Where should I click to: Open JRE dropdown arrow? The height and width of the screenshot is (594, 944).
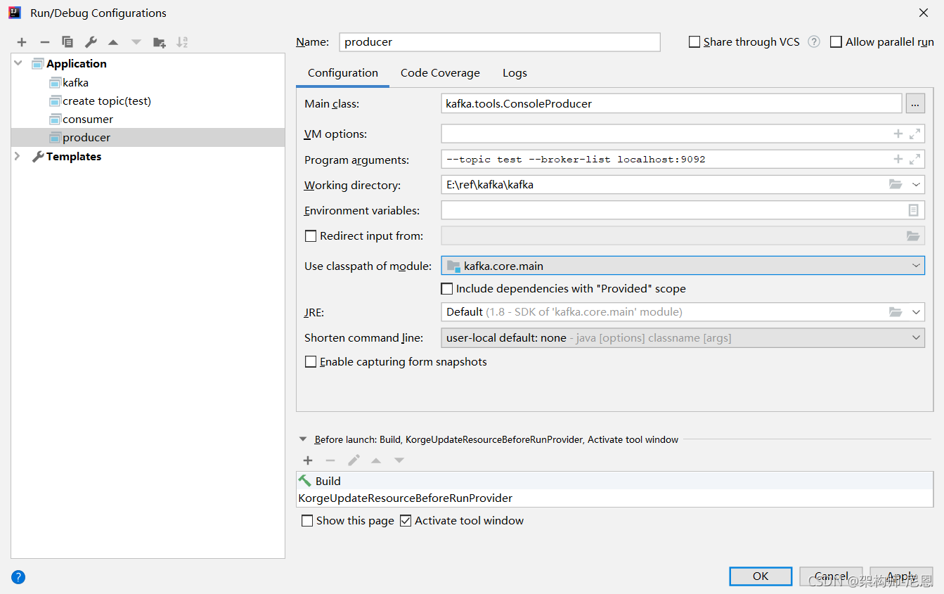coord(916,311)
